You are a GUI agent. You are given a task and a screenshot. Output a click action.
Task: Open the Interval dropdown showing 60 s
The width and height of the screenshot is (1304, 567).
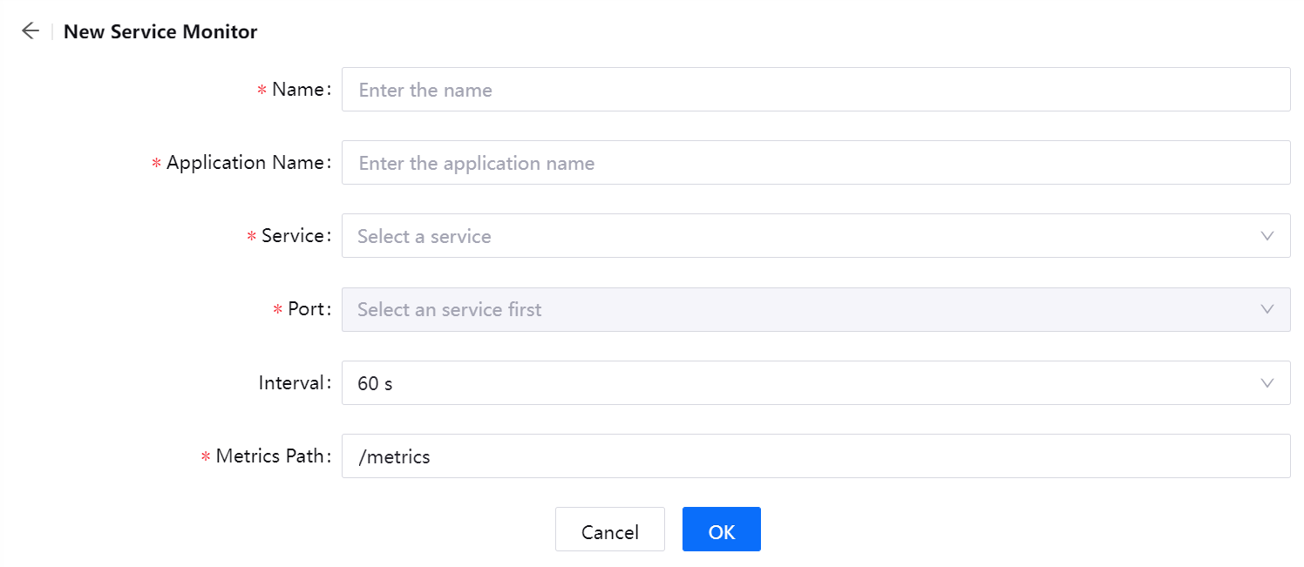coord(784,382)
